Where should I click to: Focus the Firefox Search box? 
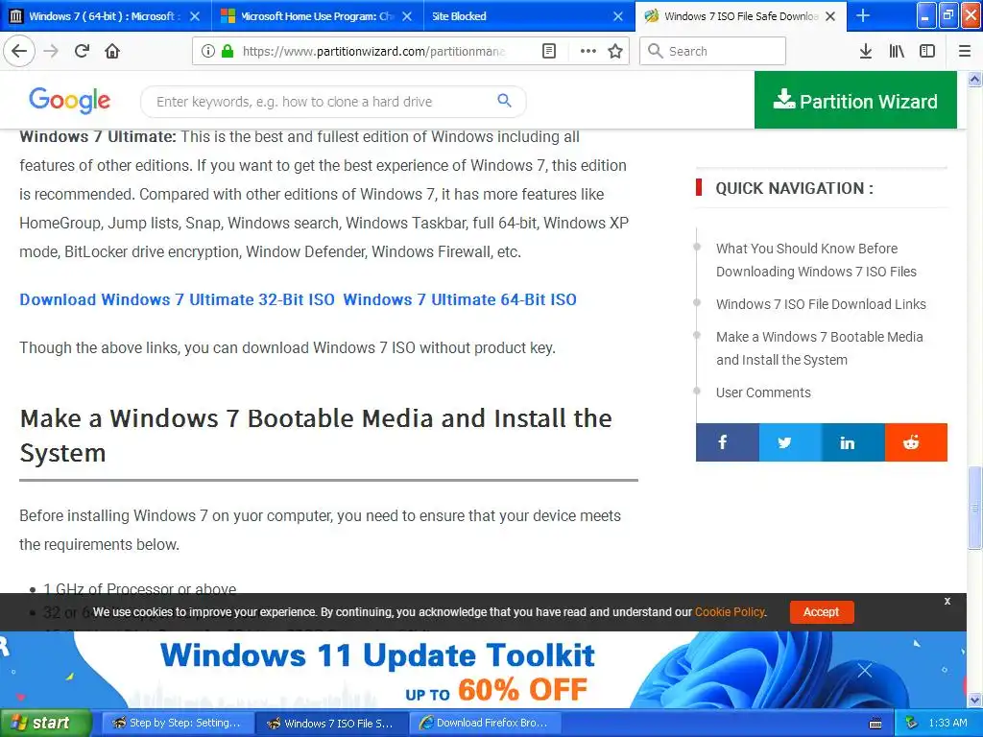713,51
